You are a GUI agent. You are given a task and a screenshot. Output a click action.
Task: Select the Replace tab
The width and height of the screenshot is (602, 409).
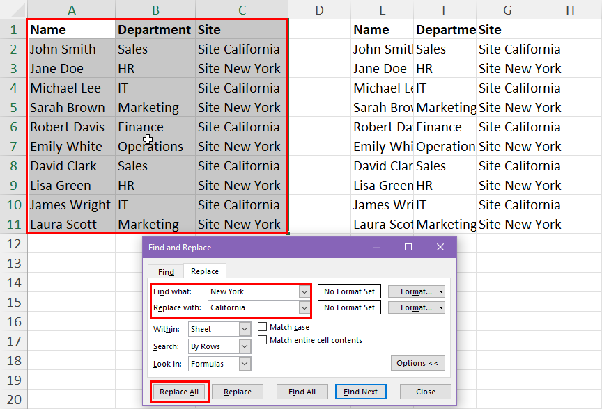point(205,271)
